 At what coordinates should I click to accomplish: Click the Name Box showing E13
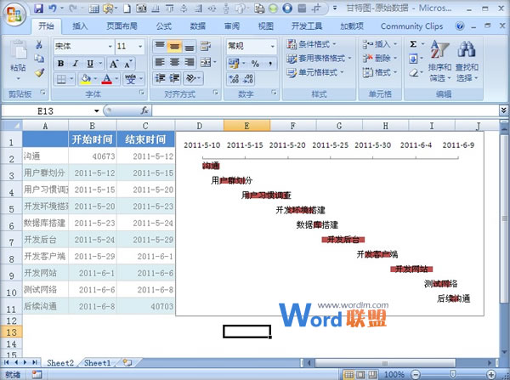46,111
